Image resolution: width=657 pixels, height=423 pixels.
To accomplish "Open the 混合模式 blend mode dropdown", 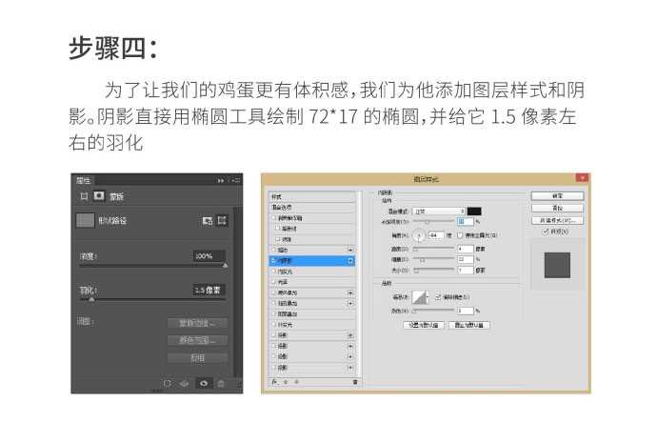I will click(x=438, y=211).
